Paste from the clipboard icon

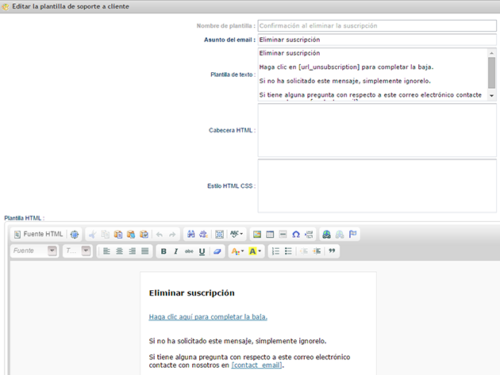(x=118, y=235)
